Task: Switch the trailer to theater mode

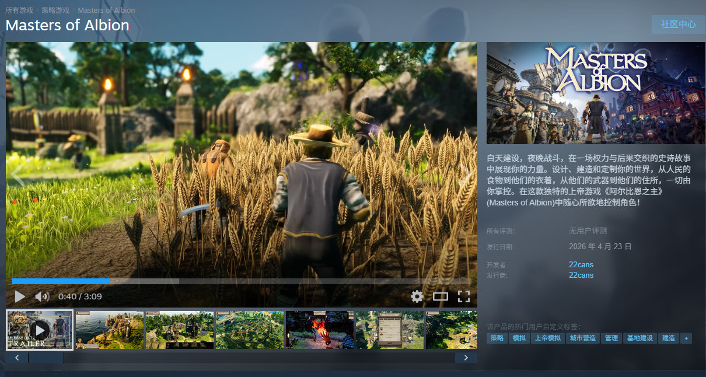Action: coord(441,296)
